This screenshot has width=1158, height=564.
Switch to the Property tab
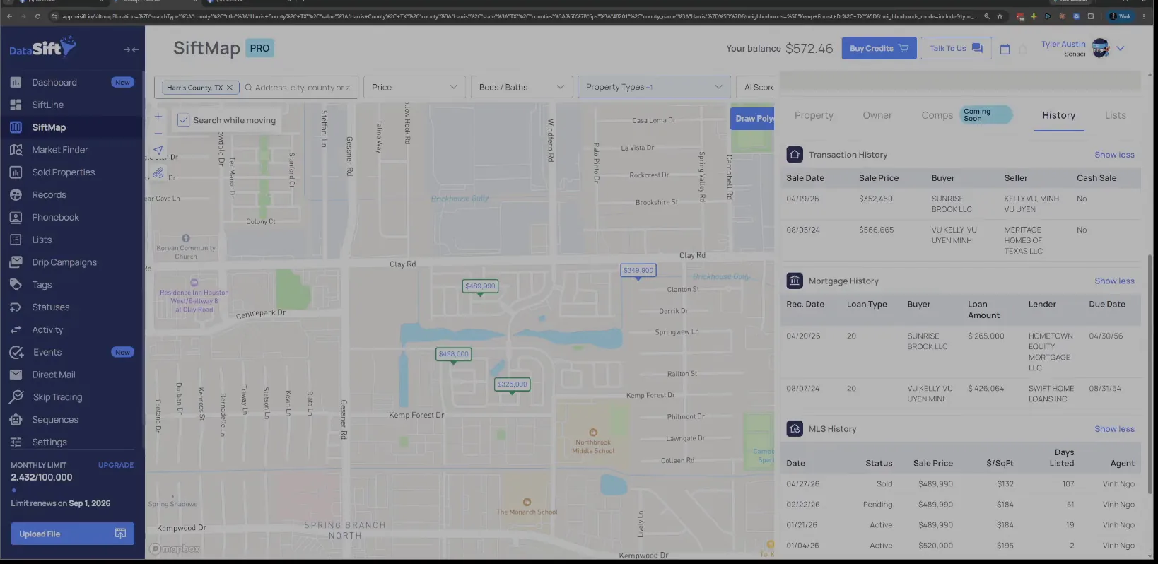pyautogui.click(x=814, y=115)
